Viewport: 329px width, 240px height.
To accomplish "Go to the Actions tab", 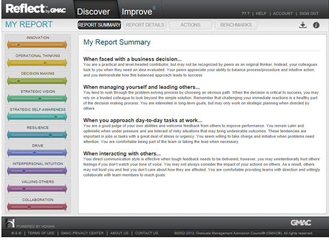I will pyautogui.click(x=190, y=25).
